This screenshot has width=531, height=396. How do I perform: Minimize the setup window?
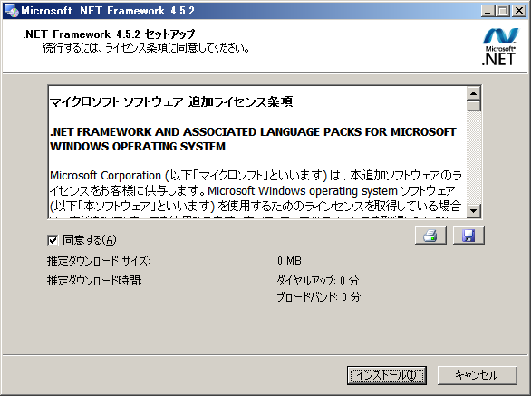488,11
